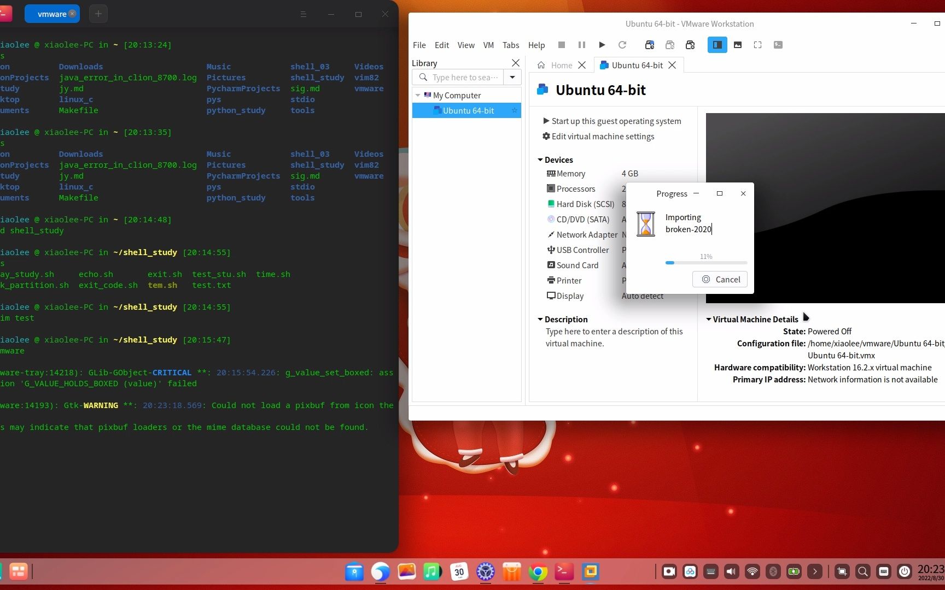Click the greyed stop (power off) toolbar icon

click(561, 45)
